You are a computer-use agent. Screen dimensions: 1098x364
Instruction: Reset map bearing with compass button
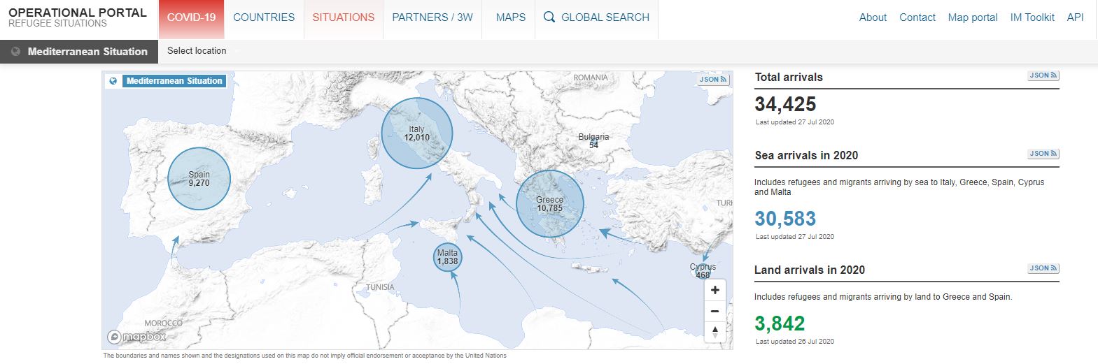coord(715,332)
